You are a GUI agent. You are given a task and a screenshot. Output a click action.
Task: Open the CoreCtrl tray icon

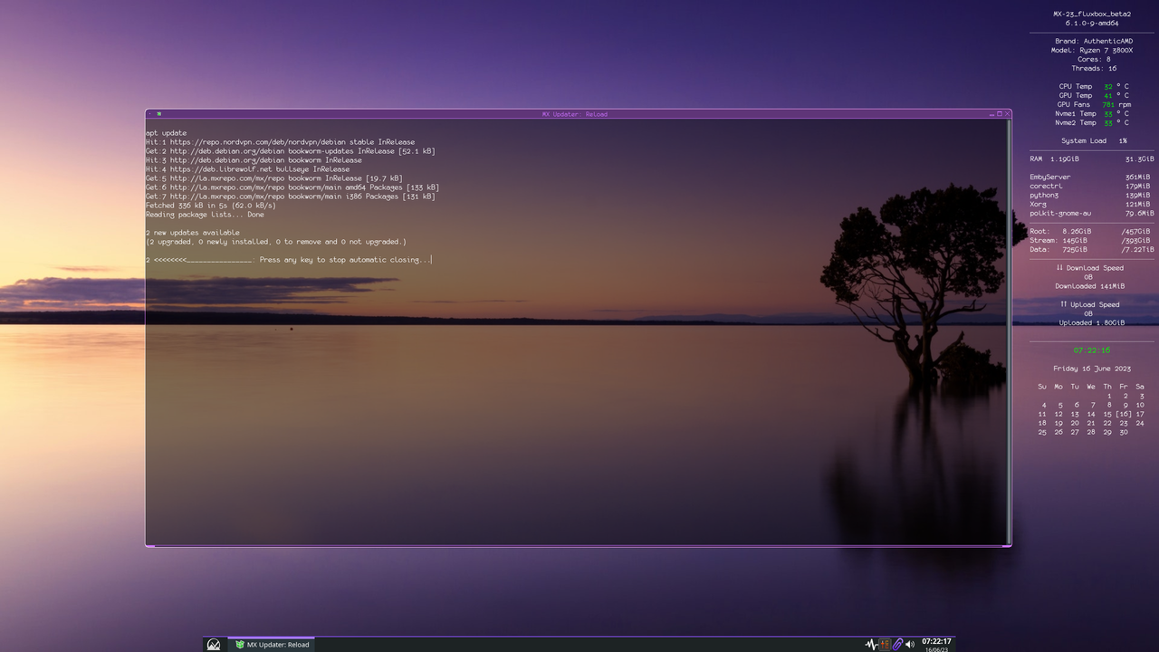pyautogui.click(x=885, y=645)
